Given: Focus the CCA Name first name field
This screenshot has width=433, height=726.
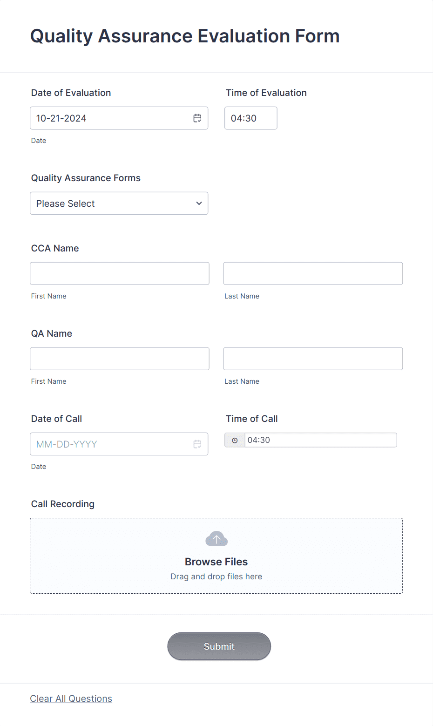Looking at the screenshot, I should click(120, 273).
